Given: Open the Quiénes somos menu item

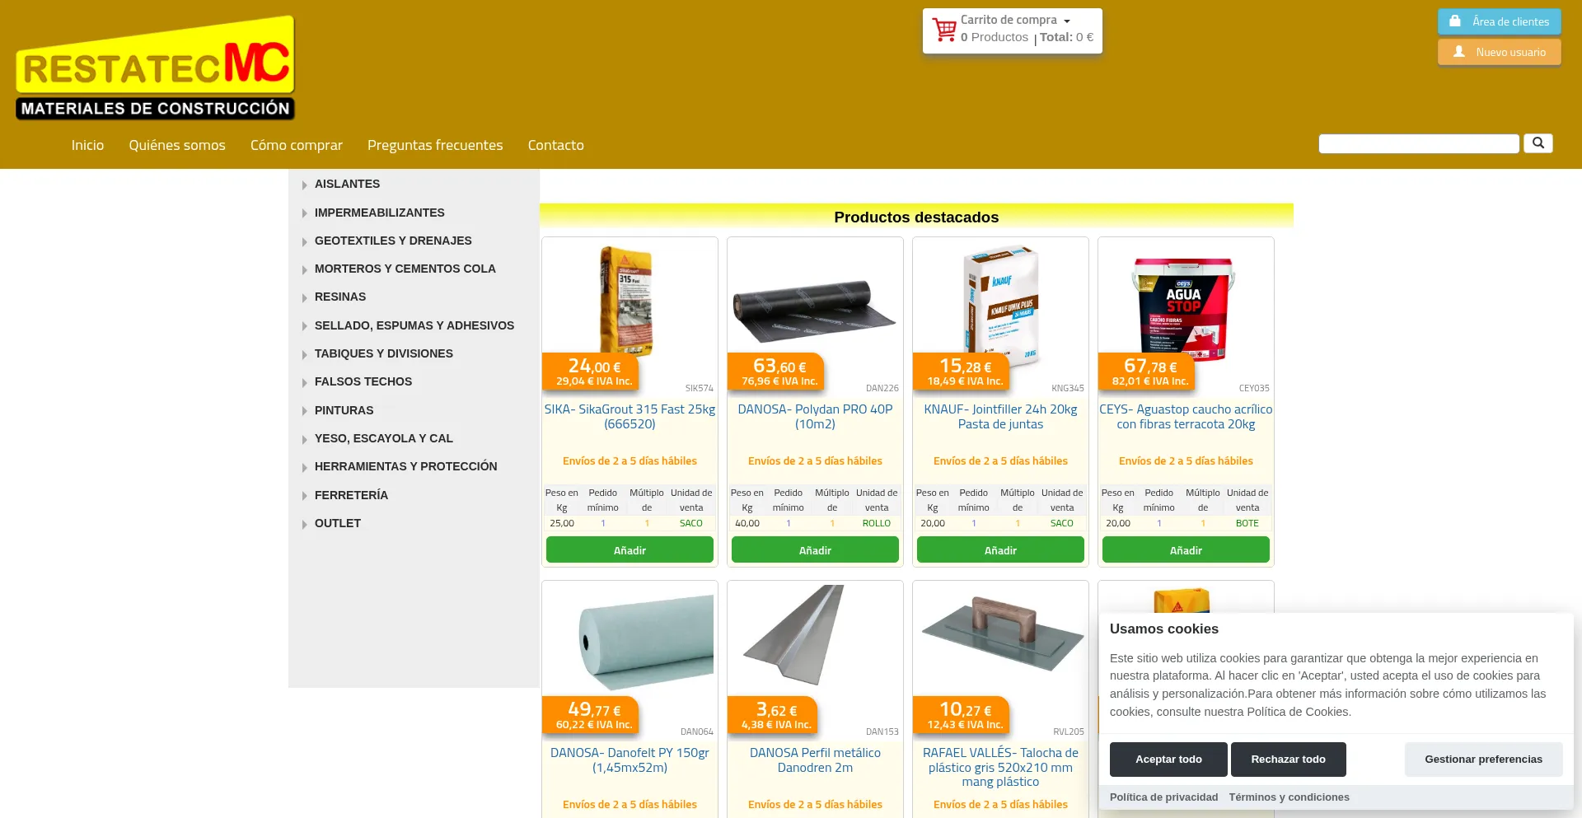Looking at the screenshot, I should tap(177, 145).
